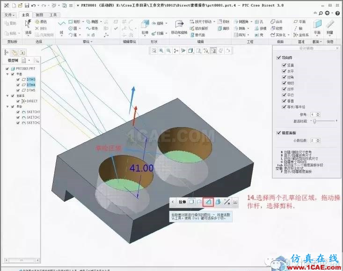Open the 旋转 dropdown arrow

pyautogui.click(x=166, y=23)
